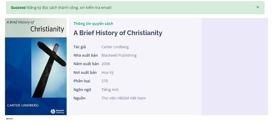Click the language value Tiếng Anh
The height and width of the screenshot is (126, 272).
110,90
